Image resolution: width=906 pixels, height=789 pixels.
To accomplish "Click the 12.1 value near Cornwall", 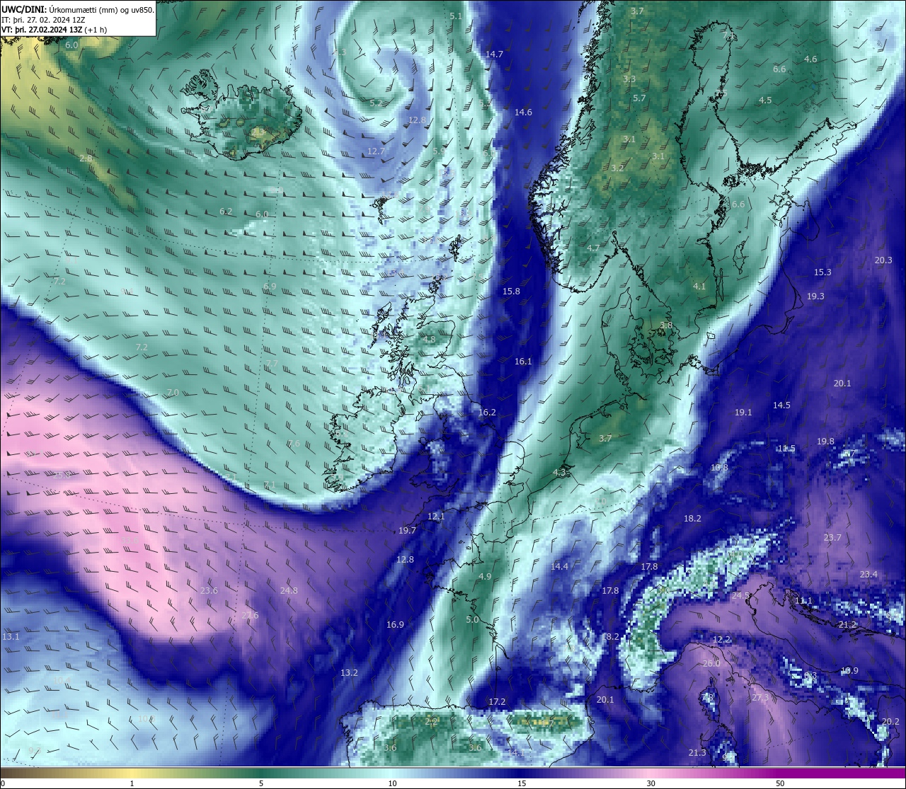I will coord(436,517).
